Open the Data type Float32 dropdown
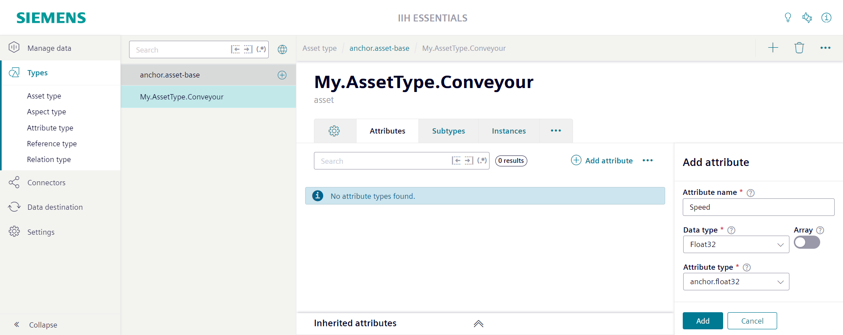The image size is (843, 335). coord(736,244)
